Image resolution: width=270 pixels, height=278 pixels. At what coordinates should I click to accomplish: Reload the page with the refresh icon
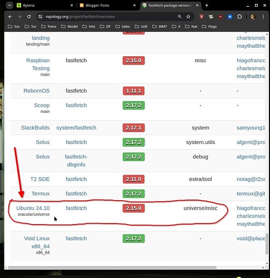[x=29, y=17]
